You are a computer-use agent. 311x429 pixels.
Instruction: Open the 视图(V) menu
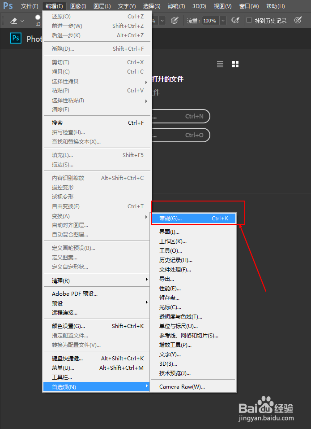pyautogui.click(x=222, y=6)
